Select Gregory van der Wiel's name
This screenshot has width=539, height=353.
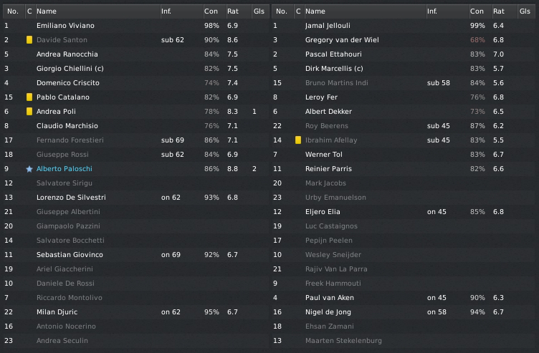tap(340, 40)
